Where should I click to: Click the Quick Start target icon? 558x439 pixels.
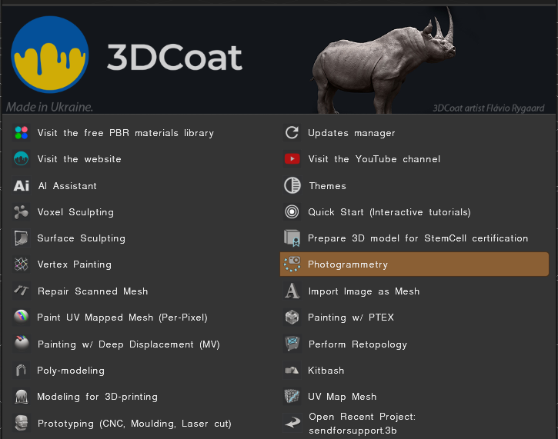pyautogui.click(x=292, y=212)
